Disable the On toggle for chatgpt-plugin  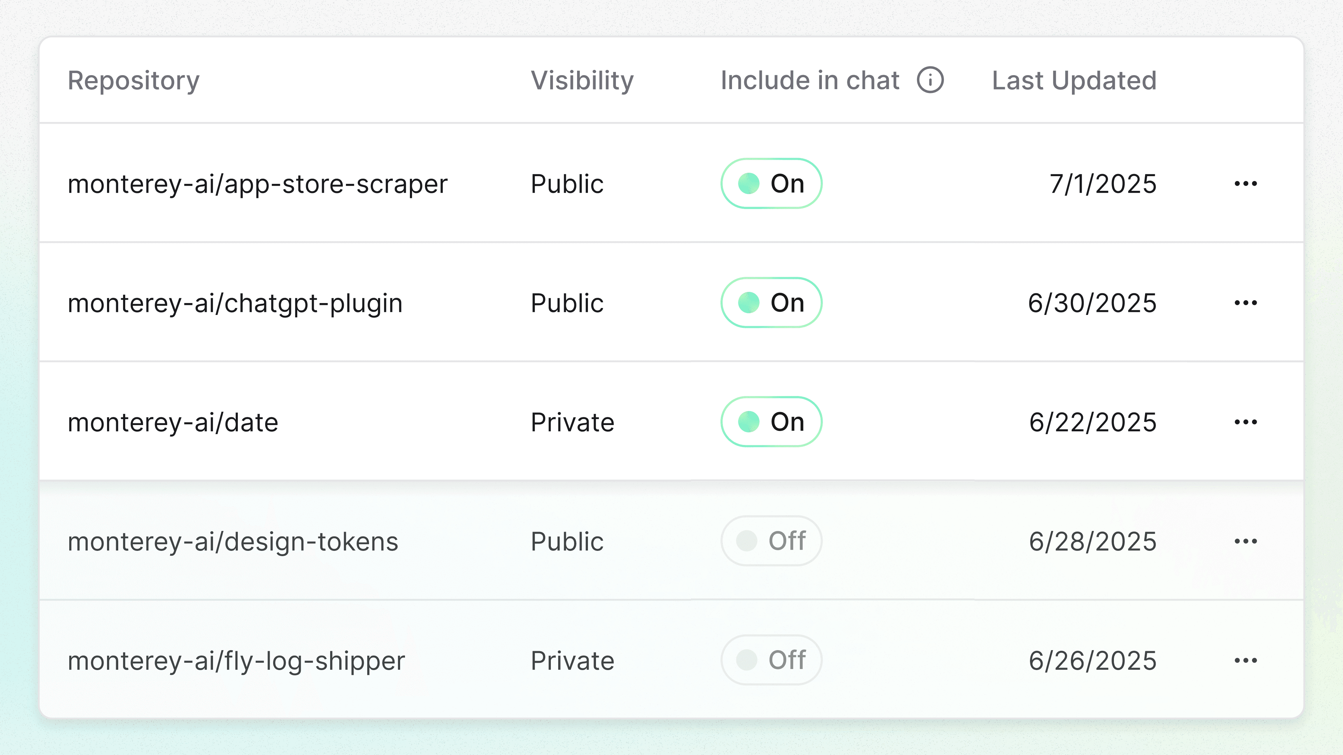[x=771, y=303]
